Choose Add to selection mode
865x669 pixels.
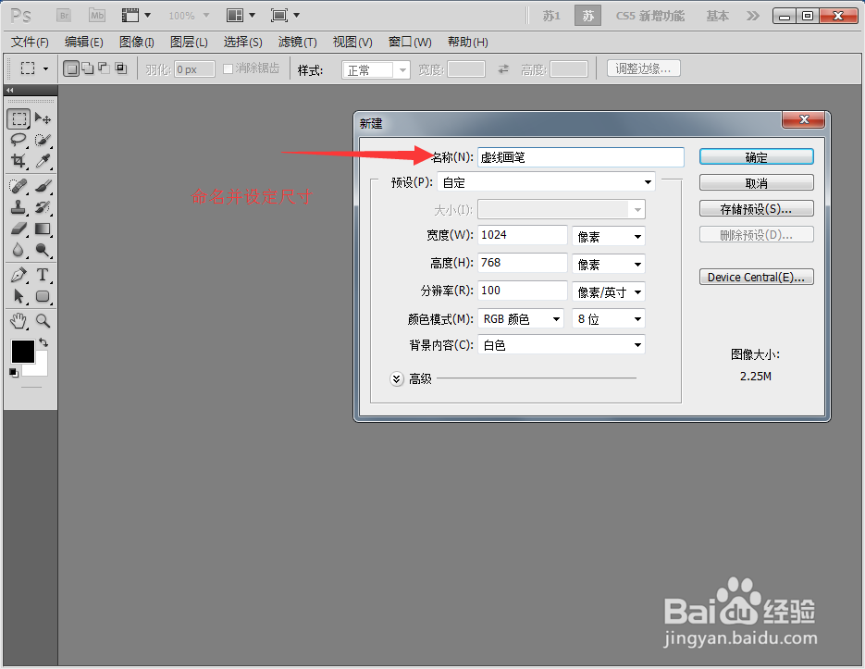tap(88, 68)
